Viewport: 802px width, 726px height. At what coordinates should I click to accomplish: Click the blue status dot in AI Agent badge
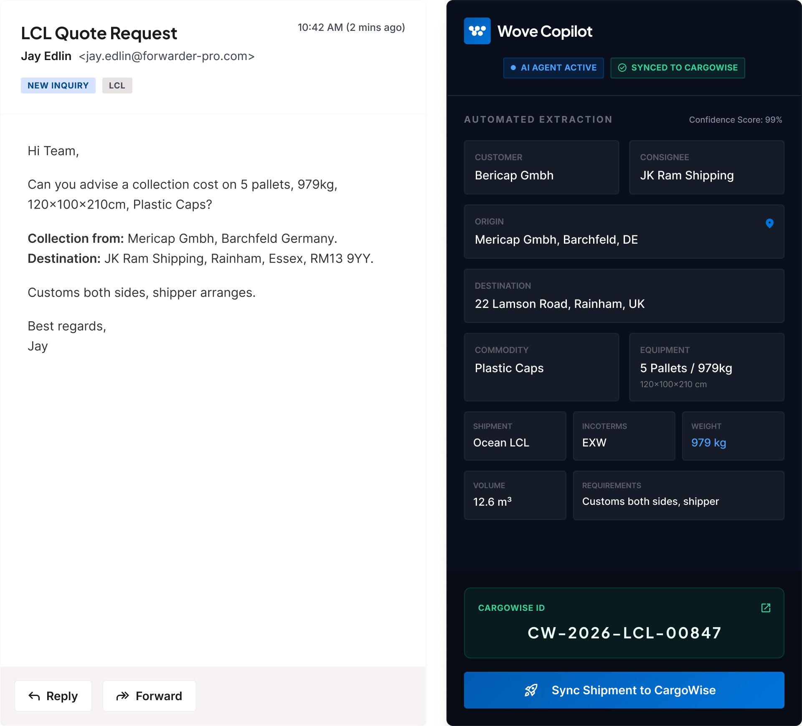pyautogui.click(x=513, y=68)
